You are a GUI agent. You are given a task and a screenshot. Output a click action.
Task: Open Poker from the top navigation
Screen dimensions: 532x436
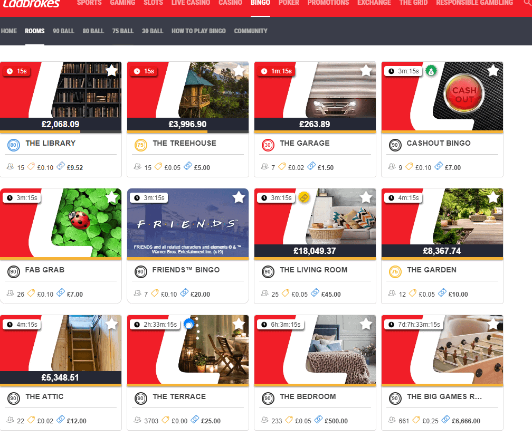coord(289,3)
